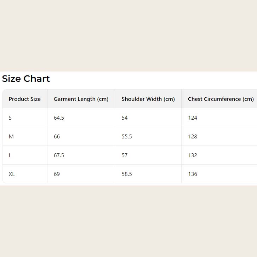
Task: Click the L size row label
Action: click(x=10, y=155)
